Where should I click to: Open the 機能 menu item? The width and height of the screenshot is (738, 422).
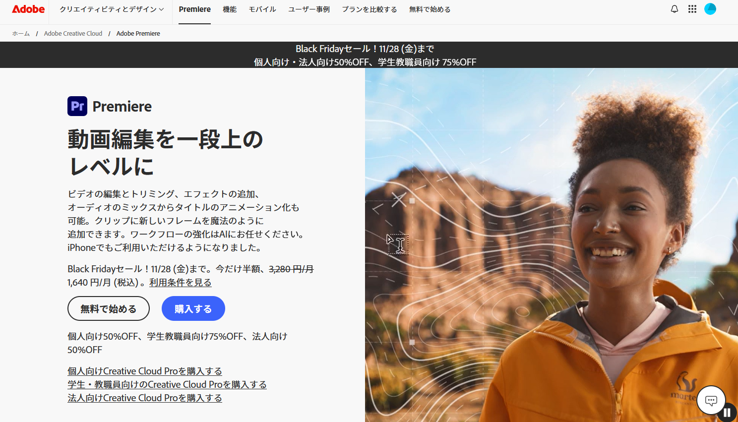[230, 9]
